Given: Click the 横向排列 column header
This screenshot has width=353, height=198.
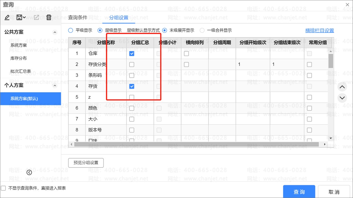Looking at the screenshot, I should pyautogui.click(x=195, y=42).
